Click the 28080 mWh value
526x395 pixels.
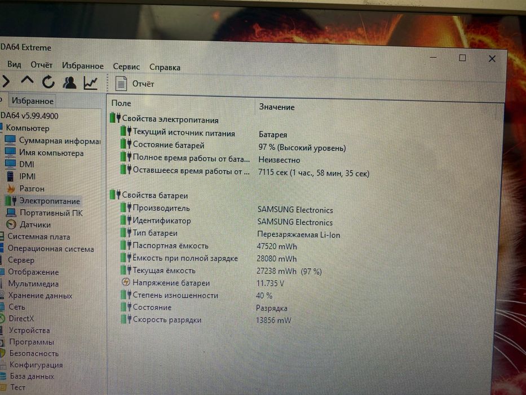[x=277, y=258]
